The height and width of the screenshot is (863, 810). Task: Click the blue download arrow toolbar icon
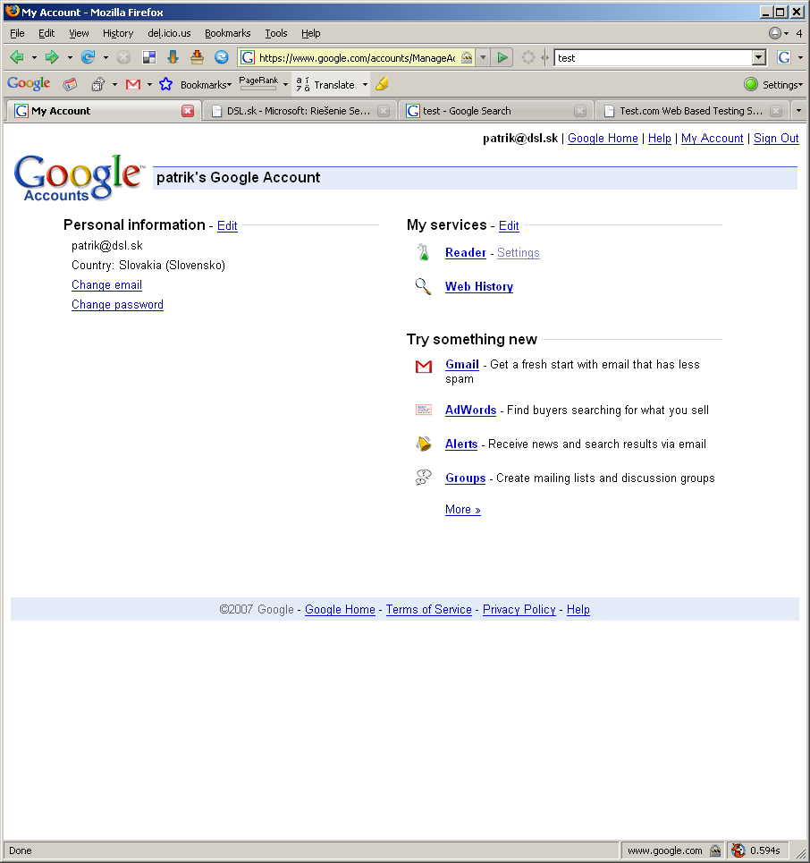[173, 56]
